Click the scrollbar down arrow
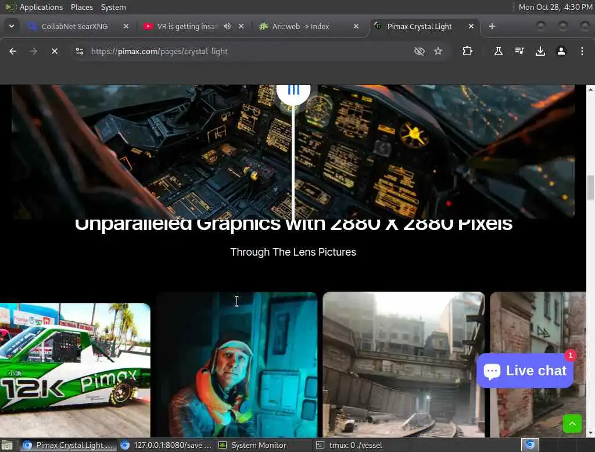The image size is (595, 452). coord(590,433)
